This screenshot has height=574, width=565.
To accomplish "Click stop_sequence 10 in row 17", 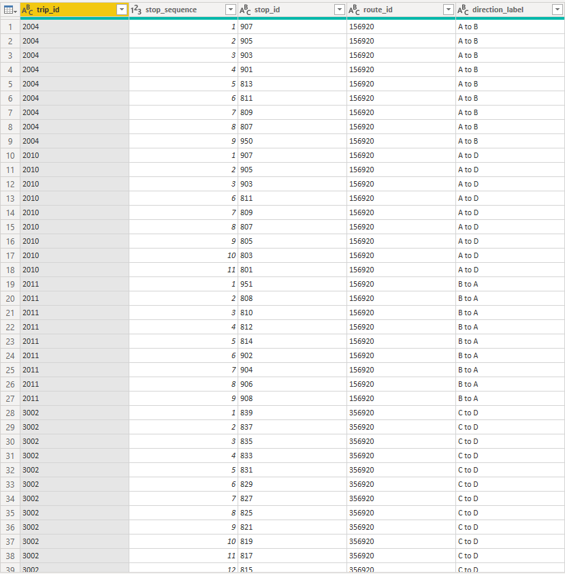I will (x=183, y=255).
